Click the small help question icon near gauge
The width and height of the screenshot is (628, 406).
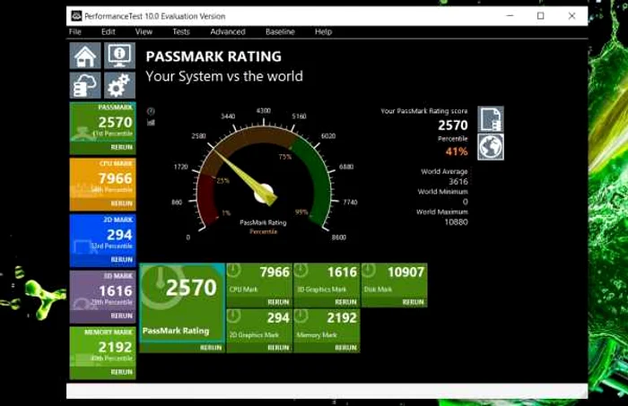[151, 111]
